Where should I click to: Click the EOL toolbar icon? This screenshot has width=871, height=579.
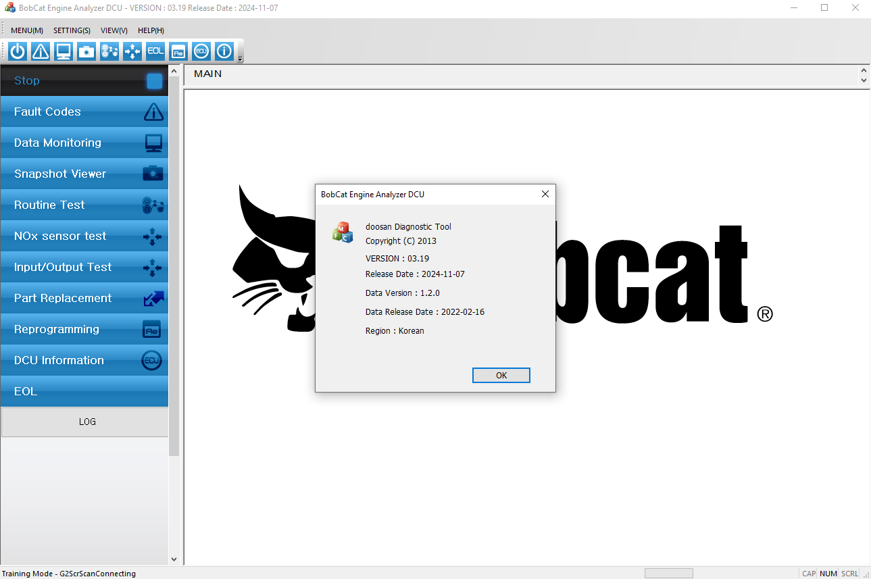point(155,51)
